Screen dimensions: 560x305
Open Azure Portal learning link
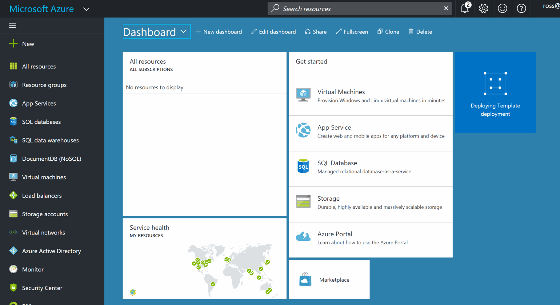click(x=370, y=240)
